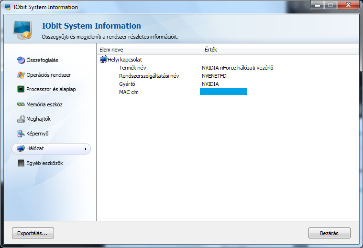Minimize the IObit System Information window
Image resolution: width=363 pixels, height=248 pixels.
(318, 5)
